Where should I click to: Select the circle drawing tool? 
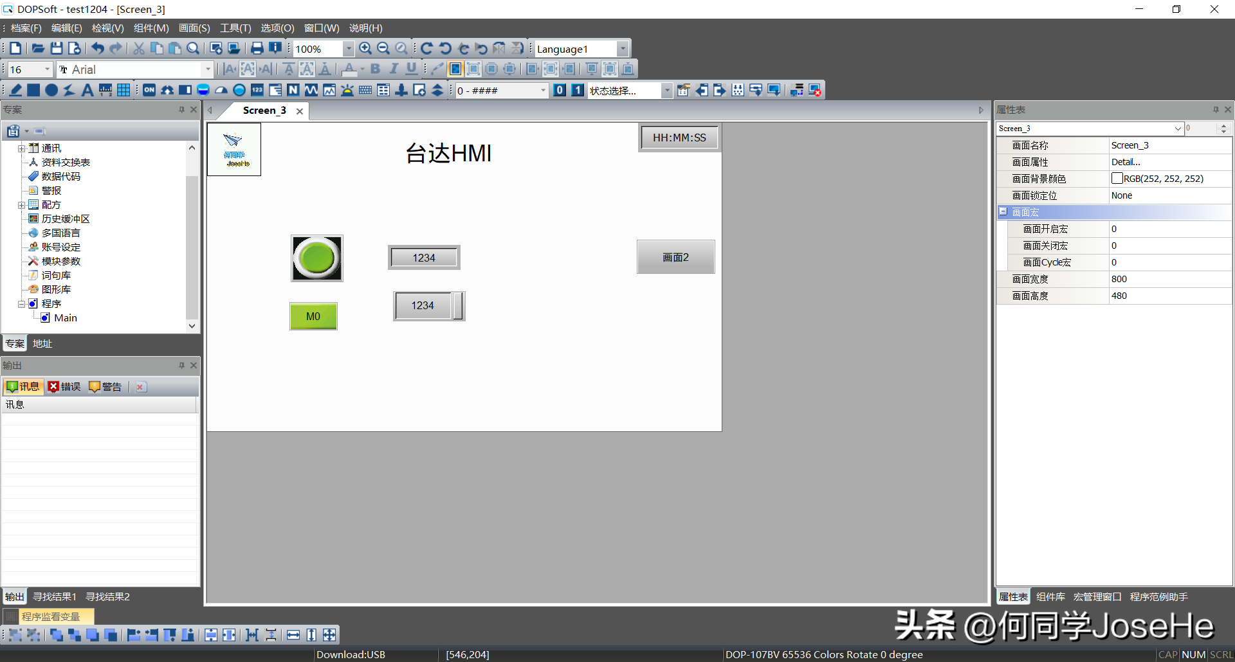tap(51, 90)
